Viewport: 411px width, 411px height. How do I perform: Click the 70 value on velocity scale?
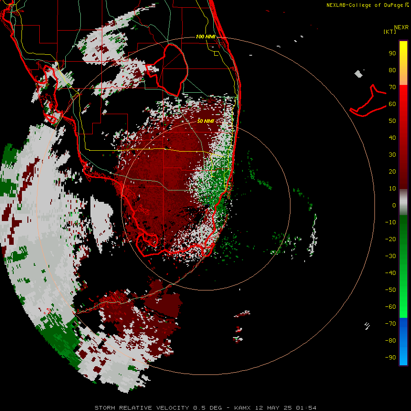pos(392,87)
